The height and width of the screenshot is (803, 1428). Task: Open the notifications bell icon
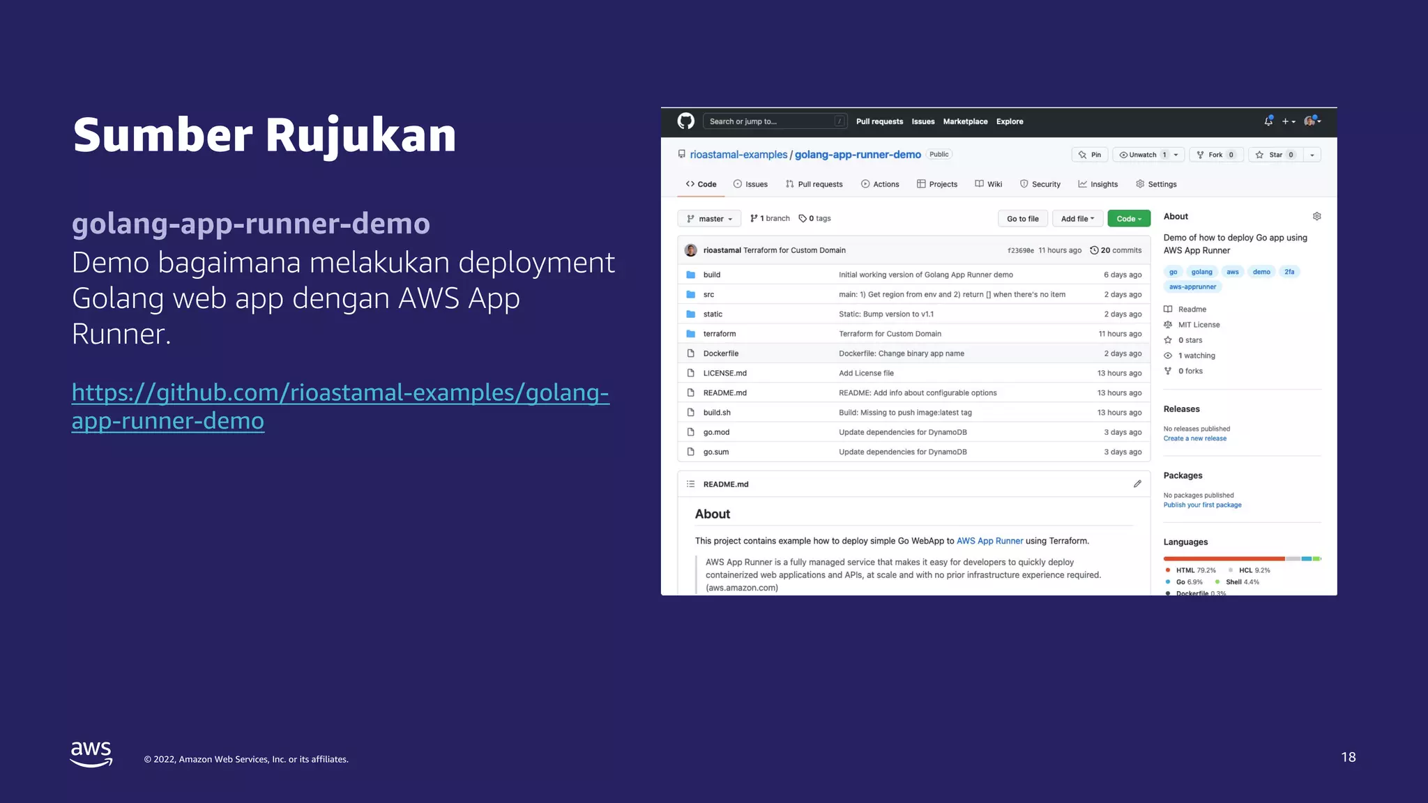(1268, 121)
